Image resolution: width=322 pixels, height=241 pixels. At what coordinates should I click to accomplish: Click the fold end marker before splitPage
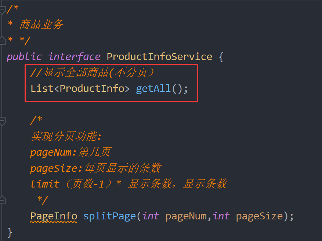pos(3,200)
